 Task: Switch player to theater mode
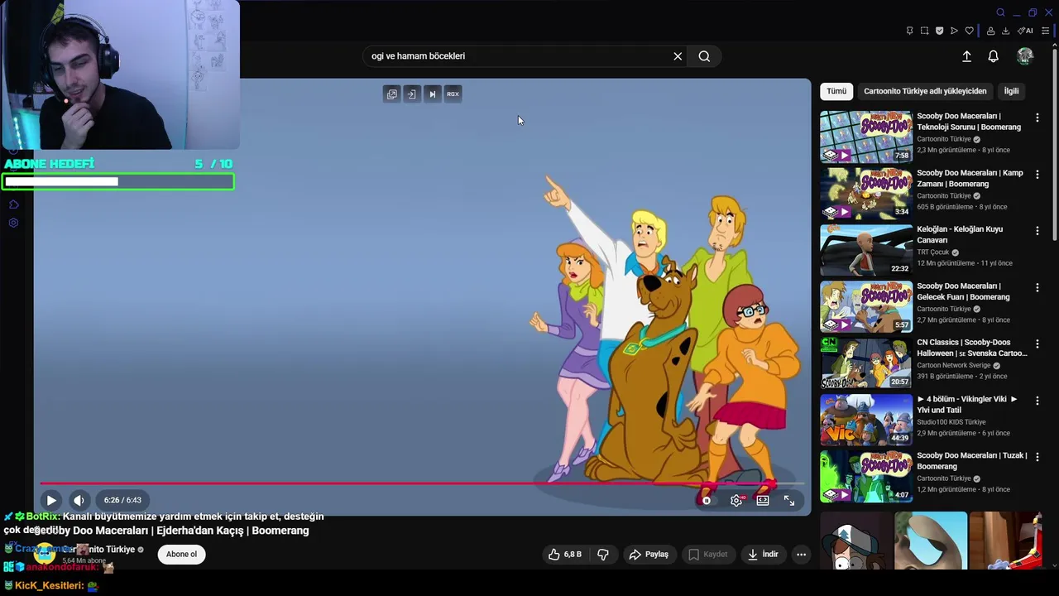[763, 500]
